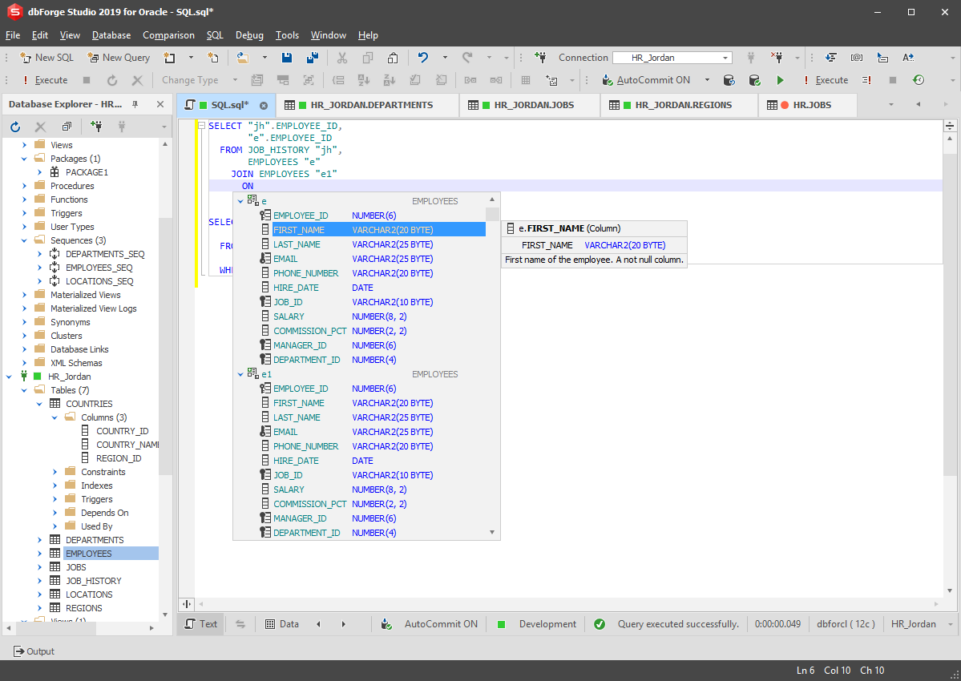Select the EMPLOYEES table in tree
961x681 pixels.
88,554
